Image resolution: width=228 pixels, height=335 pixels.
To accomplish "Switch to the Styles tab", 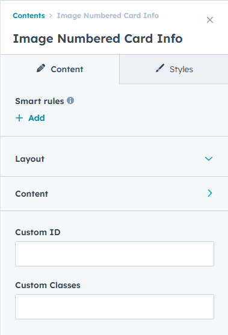I will [174, 69].
